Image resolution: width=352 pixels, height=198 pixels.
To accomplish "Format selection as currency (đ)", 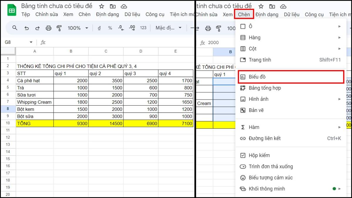I will pyautogui.click(x=99, y=28).
